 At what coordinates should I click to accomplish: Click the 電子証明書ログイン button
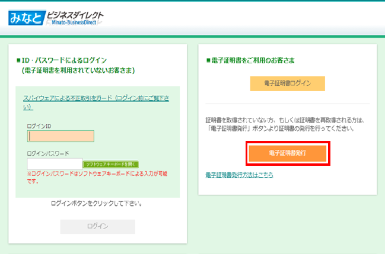point(288,83)
